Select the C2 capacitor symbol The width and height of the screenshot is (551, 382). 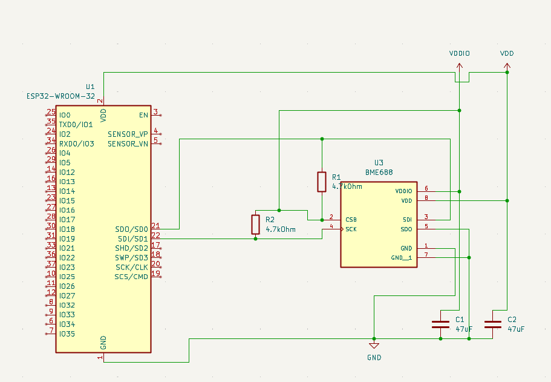[x=493, y=324]
